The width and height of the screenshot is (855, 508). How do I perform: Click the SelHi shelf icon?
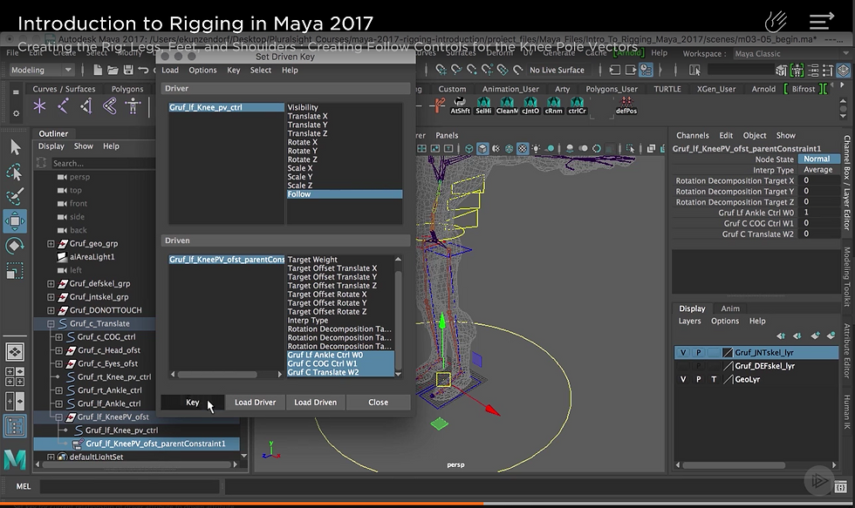483,105
